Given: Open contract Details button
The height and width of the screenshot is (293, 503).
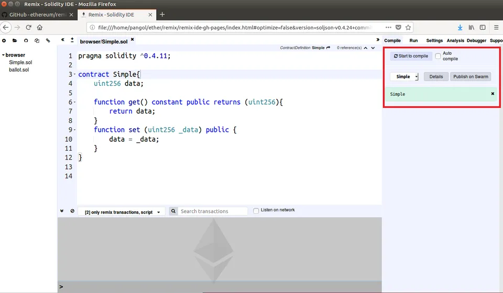Looking at the screenshot, I should click(436, 77).
